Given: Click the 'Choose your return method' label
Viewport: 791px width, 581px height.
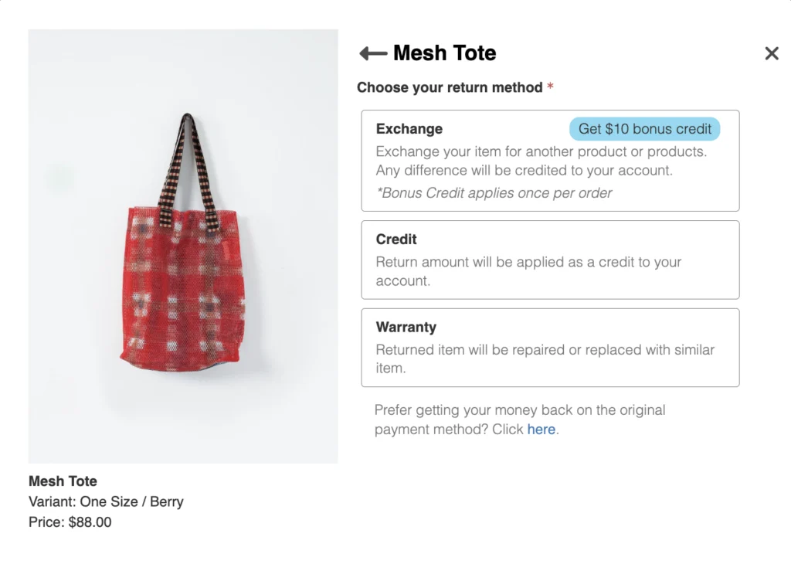Looking at the screenshot, I should [x=450, y=87].
